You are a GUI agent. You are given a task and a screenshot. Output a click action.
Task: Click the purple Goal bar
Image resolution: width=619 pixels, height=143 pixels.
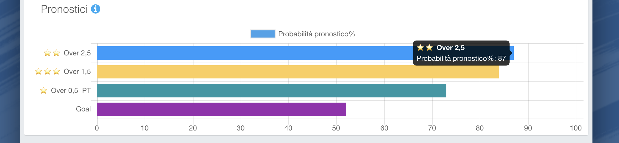point(221,109)
